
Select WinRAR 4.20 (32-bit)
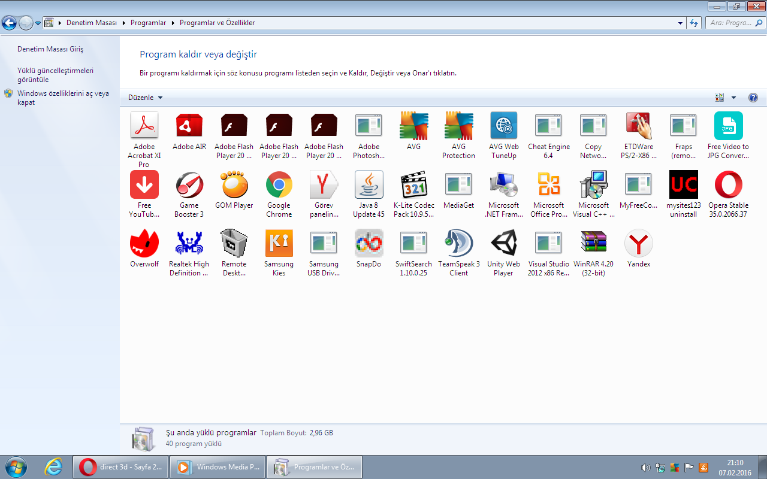(594, 253)
